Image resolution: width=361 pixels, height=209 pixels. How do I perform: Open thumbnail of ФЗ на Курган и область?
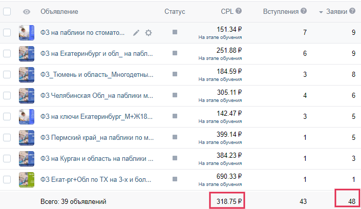(27, 158)
